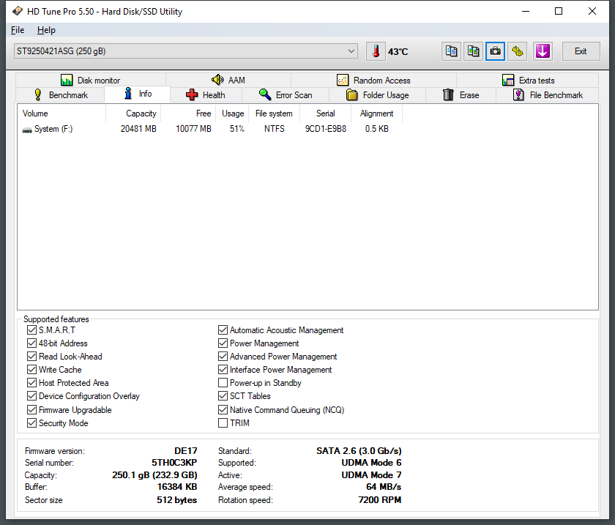Switch to the Random Access tab

coord(374,81)
